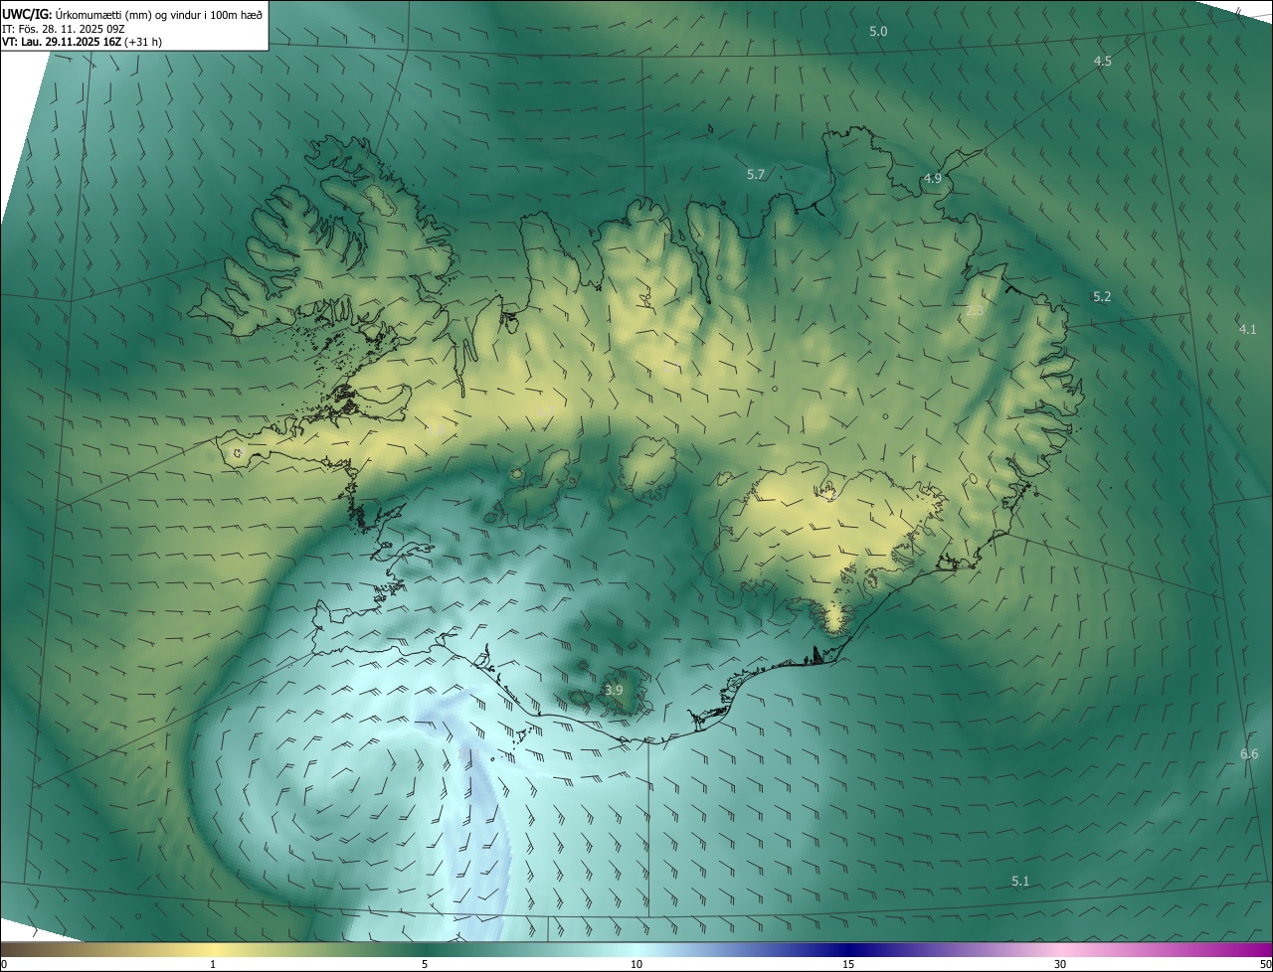Viewport: 1273px width, 972px height.
Task: Click the 3.9 value label near south coast
Action: click(x=614, y=691)
